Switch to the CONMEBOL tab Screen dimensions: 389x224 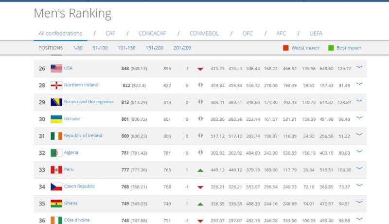pos(204,34)
